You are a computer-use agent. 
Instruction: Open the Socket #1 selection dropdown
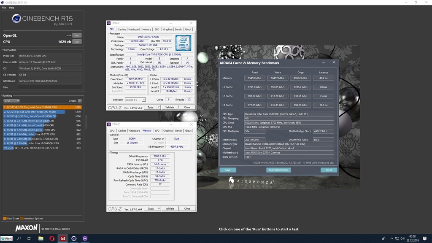click(135, 100)
